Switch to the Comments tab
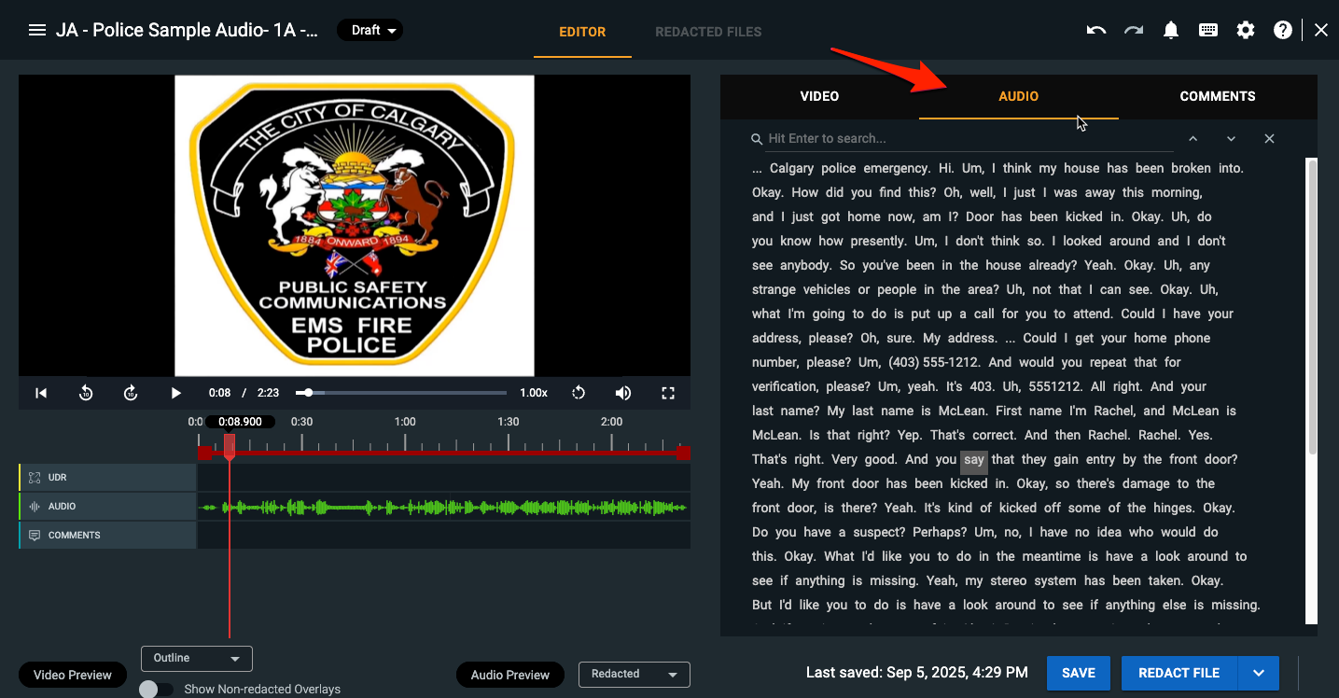Image resolution: width=1339 pixels, height=698 pixels. click(1217, 96)
